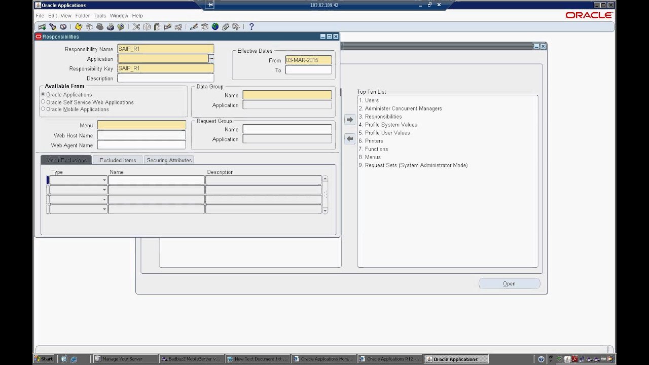Image resolution: width=649 pixels, height=365 pixels.
Task: Click the Request Group Name field
Action: coord(287,129)
